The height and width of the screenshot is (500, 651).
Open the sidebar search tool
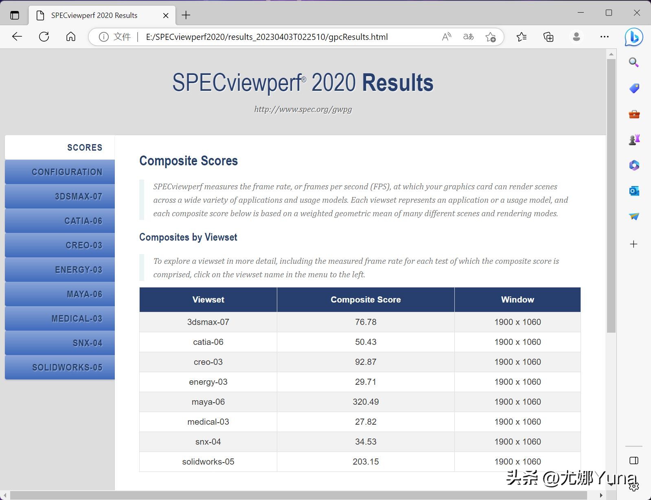(634, 62)
